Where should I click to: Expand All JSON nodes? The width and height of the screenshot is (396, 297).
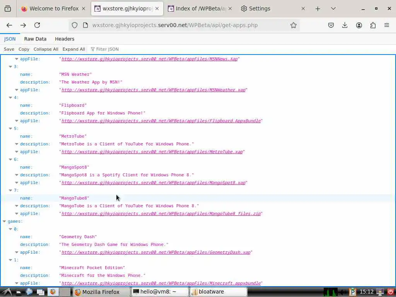[73, 49]
